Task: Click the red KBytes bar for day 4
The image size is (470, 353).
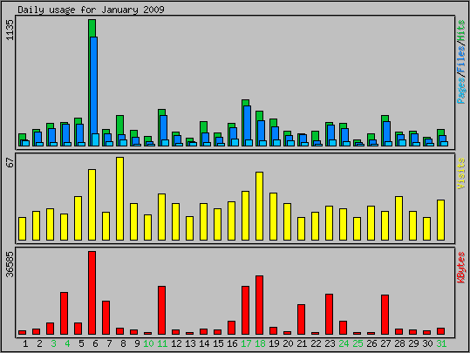Action: pos(65,313)
